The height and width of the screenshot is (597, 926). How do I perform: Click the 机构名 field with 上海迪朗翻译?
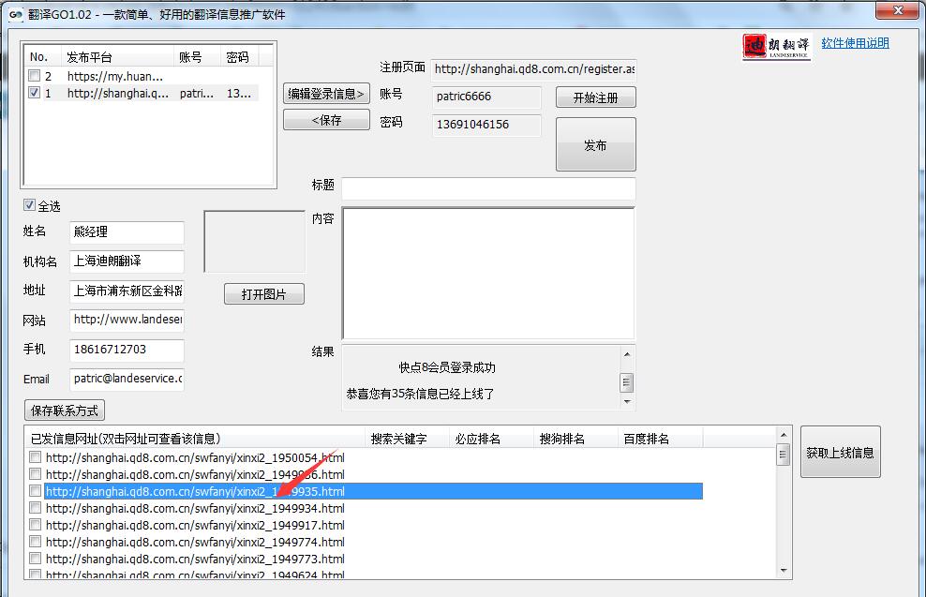127,261
